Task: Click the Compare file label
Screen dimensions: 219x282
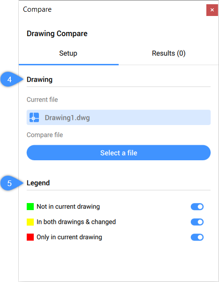Action: point(45,135)
